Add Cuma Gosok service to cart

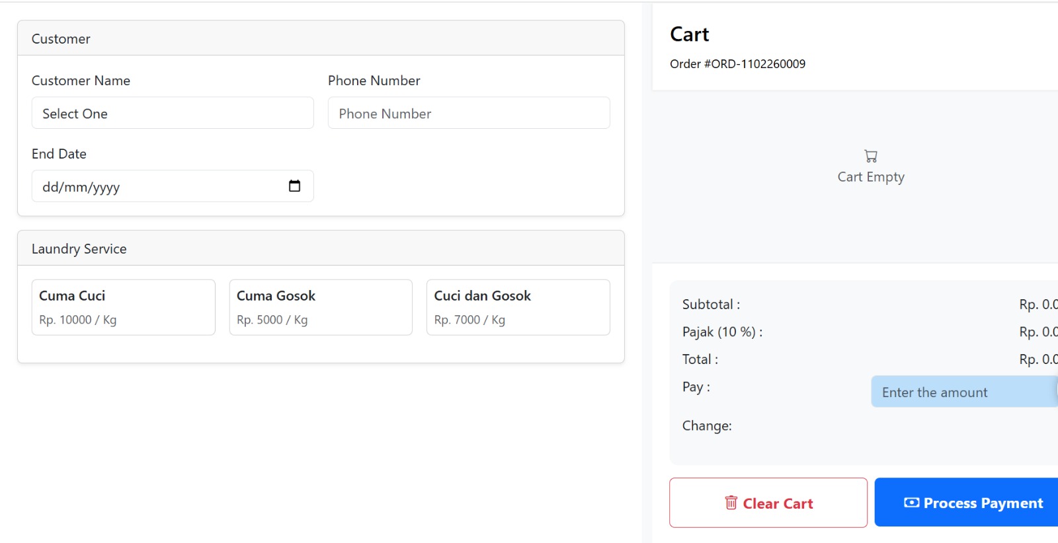point(321,307)
